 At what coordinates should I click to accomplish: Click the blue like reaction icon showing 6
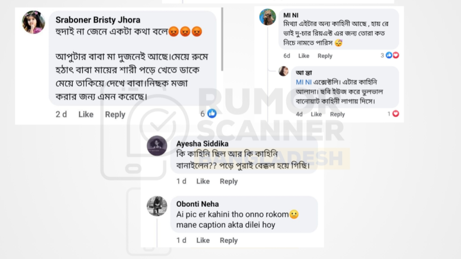point(212,114)
